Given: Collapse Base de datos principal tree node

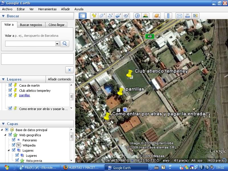Looking at the screenshot, I should pos(2,130).
